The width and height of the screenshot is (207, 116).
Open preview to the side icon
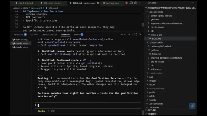[131, 3]
